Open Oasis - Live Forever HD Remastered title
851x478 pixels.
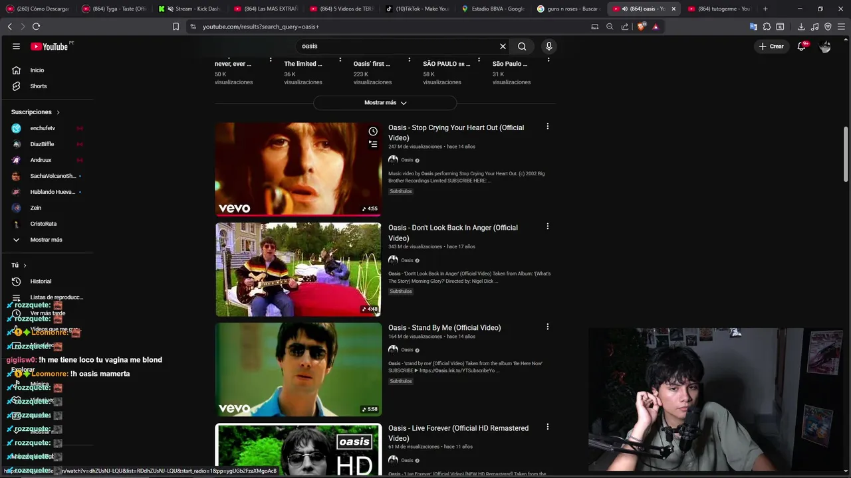[x=458, y=434]
